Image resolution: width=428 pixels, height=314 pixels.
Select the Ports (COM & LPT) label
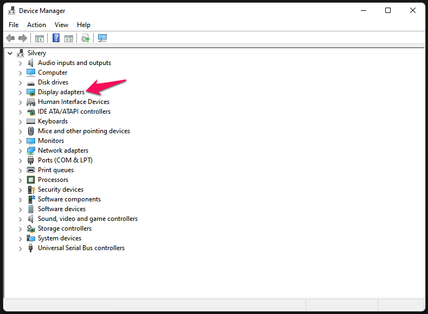[x=65, y=160]
